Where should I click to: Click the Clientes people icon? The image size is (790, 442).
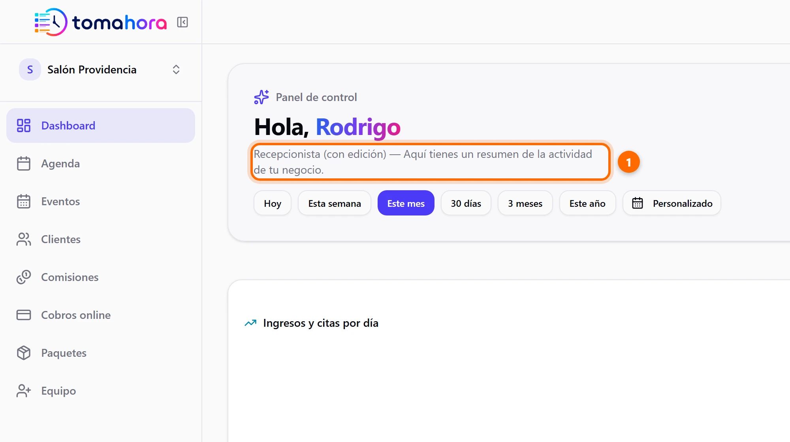tap(24, 239)
